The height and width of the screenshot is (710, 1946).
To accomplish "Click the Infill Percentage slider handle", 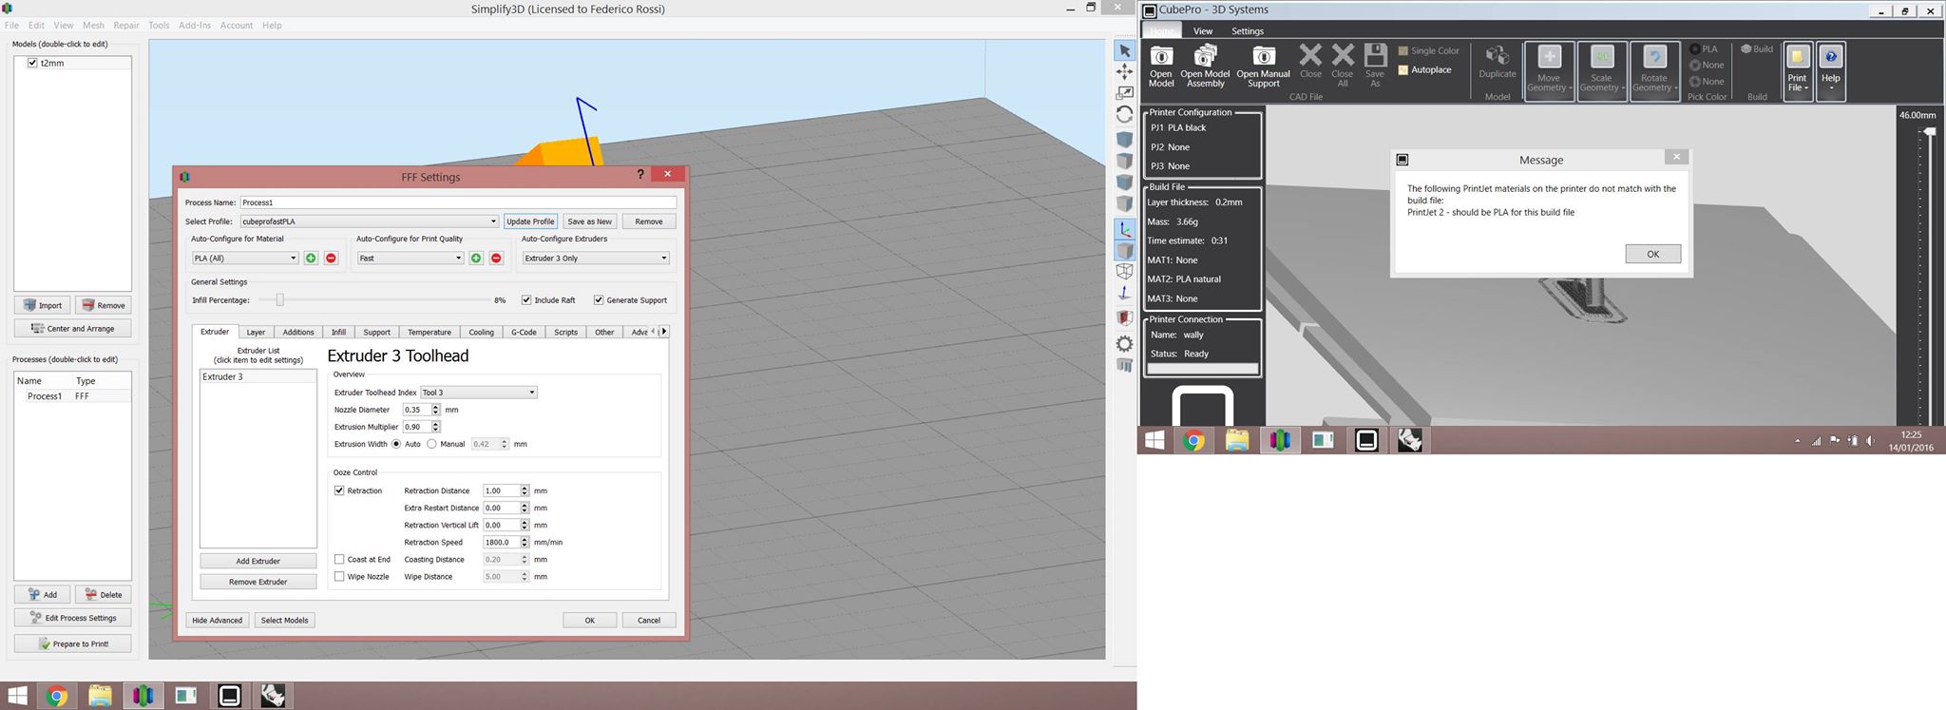I will click(279, 300).
